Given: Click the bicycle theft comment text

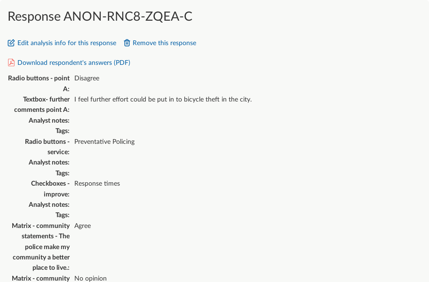Looking at the screenshot, I should click(163, 99).
